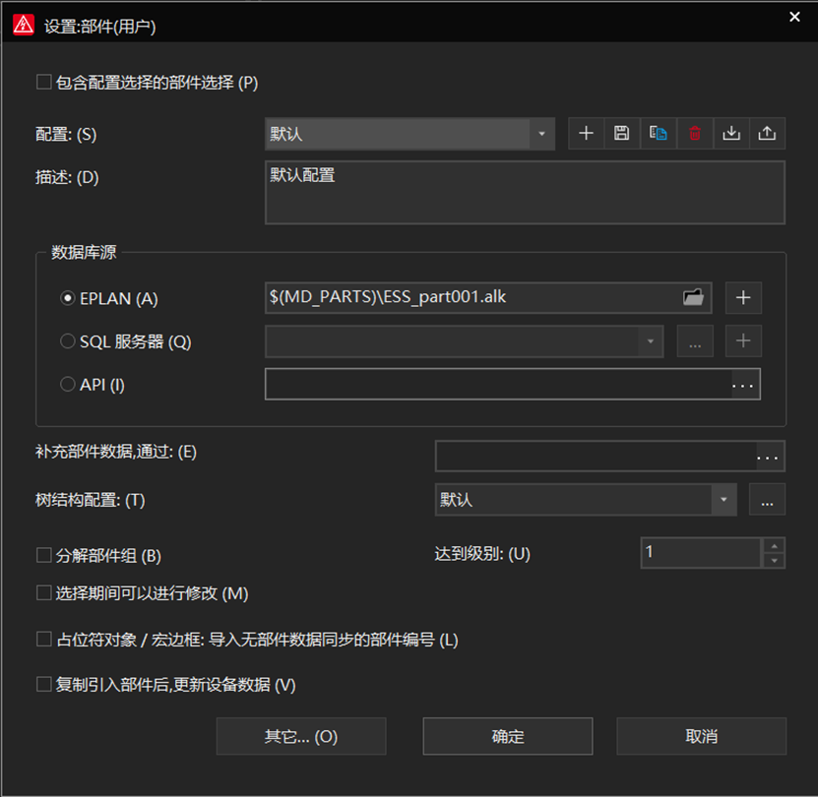Click the 达到级别 (U) number field
Screen dimensions: 818x797
(x=701, y=552)
